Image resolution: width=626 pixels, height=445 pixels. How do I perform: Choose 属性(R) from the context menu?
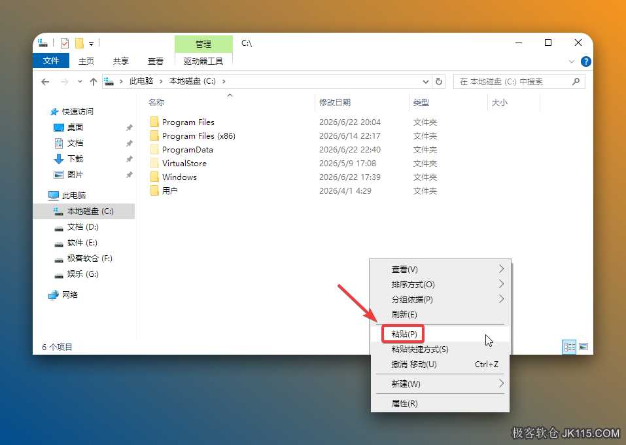click(x=440, y=404)
